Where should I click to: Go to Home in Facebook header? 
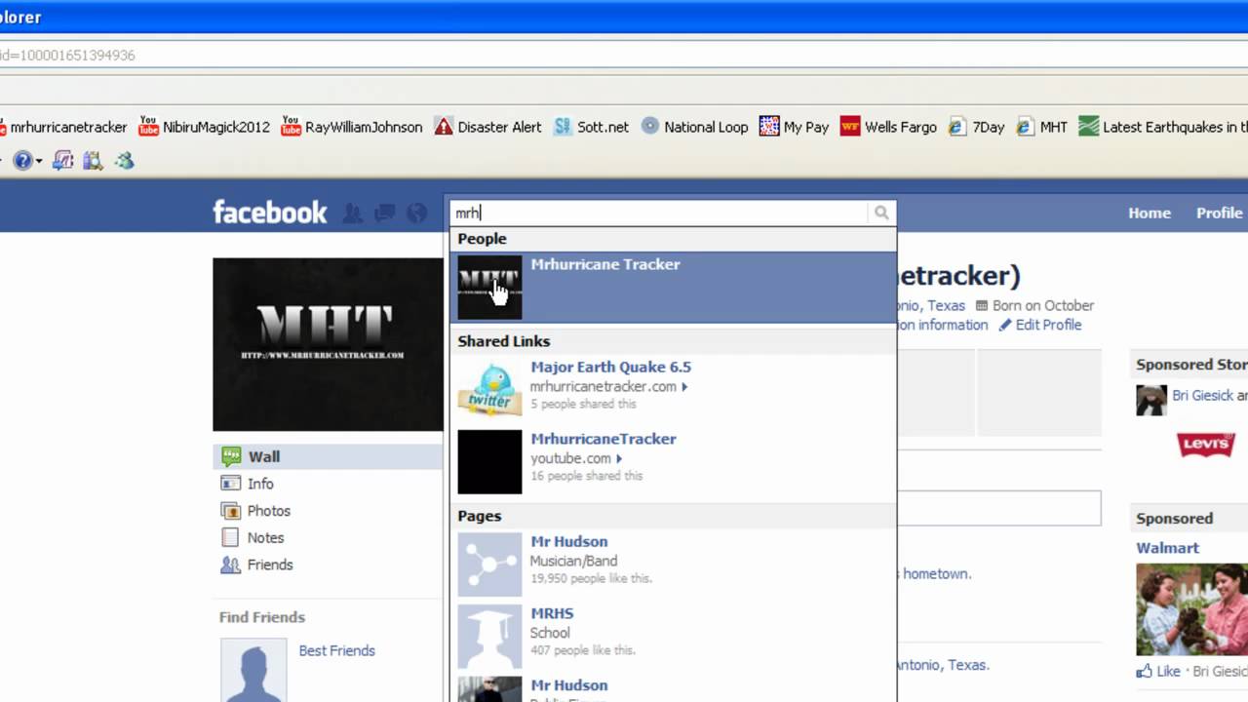(x=1150, y=213)
